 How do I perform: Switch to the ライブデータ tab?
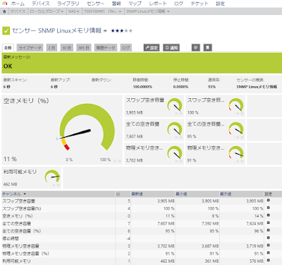pyautogui.click(x=30, y=47)
